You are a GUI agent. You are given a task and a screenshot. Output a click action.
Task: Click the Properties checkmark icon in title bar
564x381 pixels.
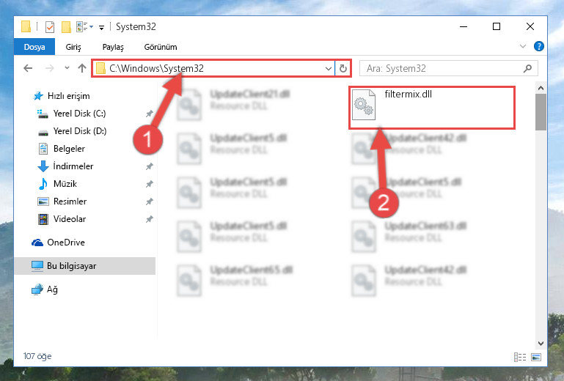50,27
